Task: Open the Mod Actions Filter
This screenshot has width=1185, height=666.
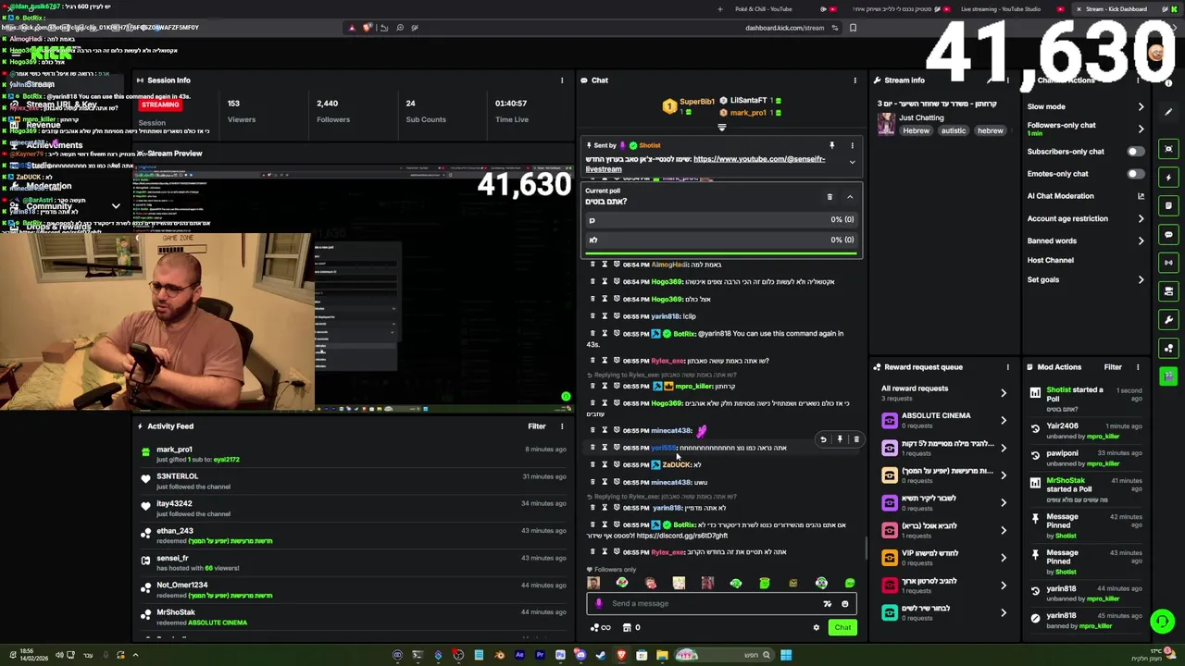Action: (x=1113, y=367)
